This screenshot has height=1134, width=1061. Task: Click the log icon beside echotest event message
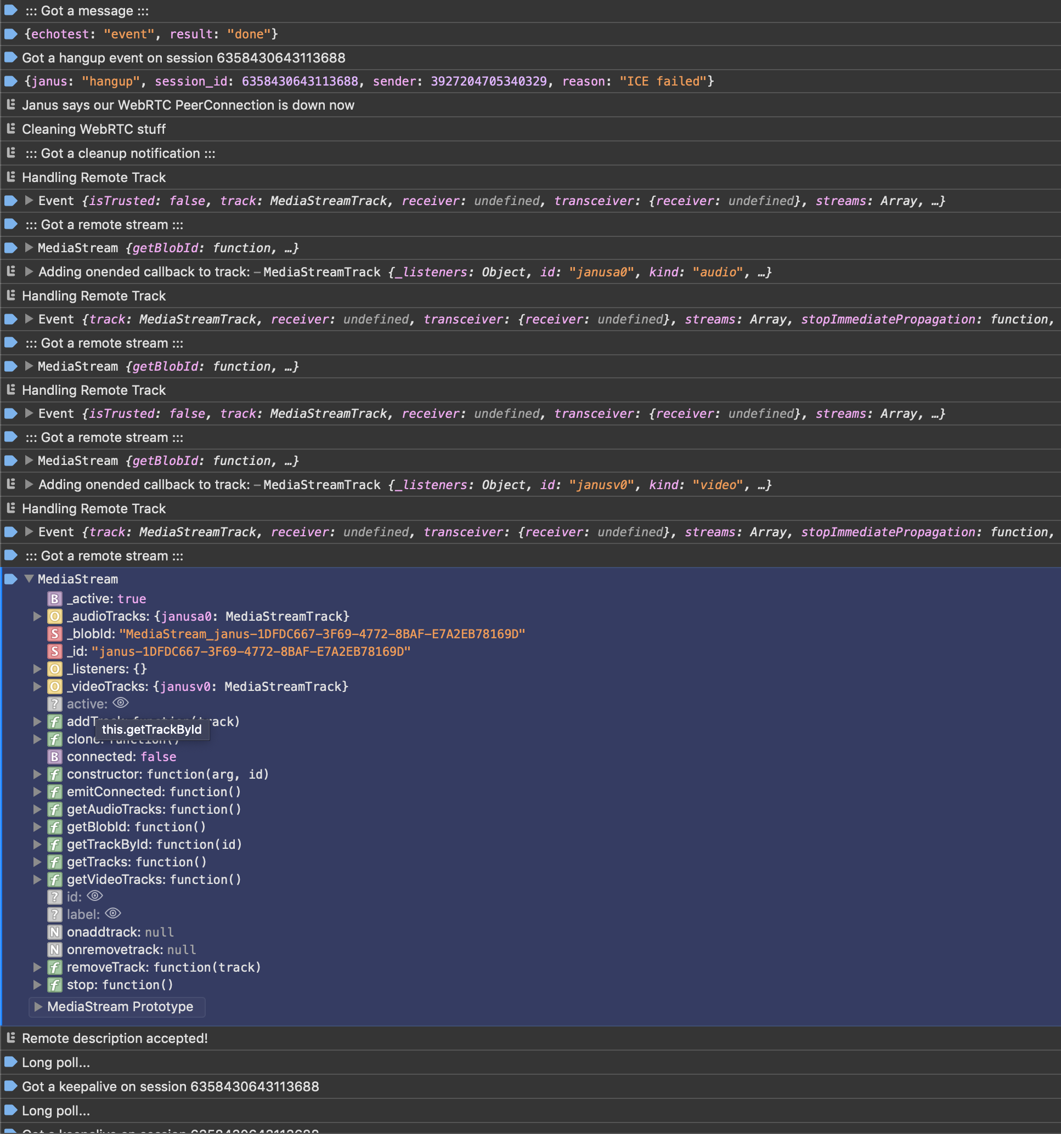11,33
